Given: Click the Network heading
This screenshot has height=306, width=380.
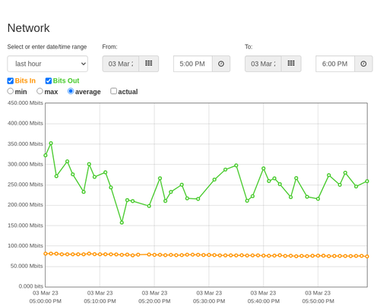Looking at the screenshot, I should 28,28.
